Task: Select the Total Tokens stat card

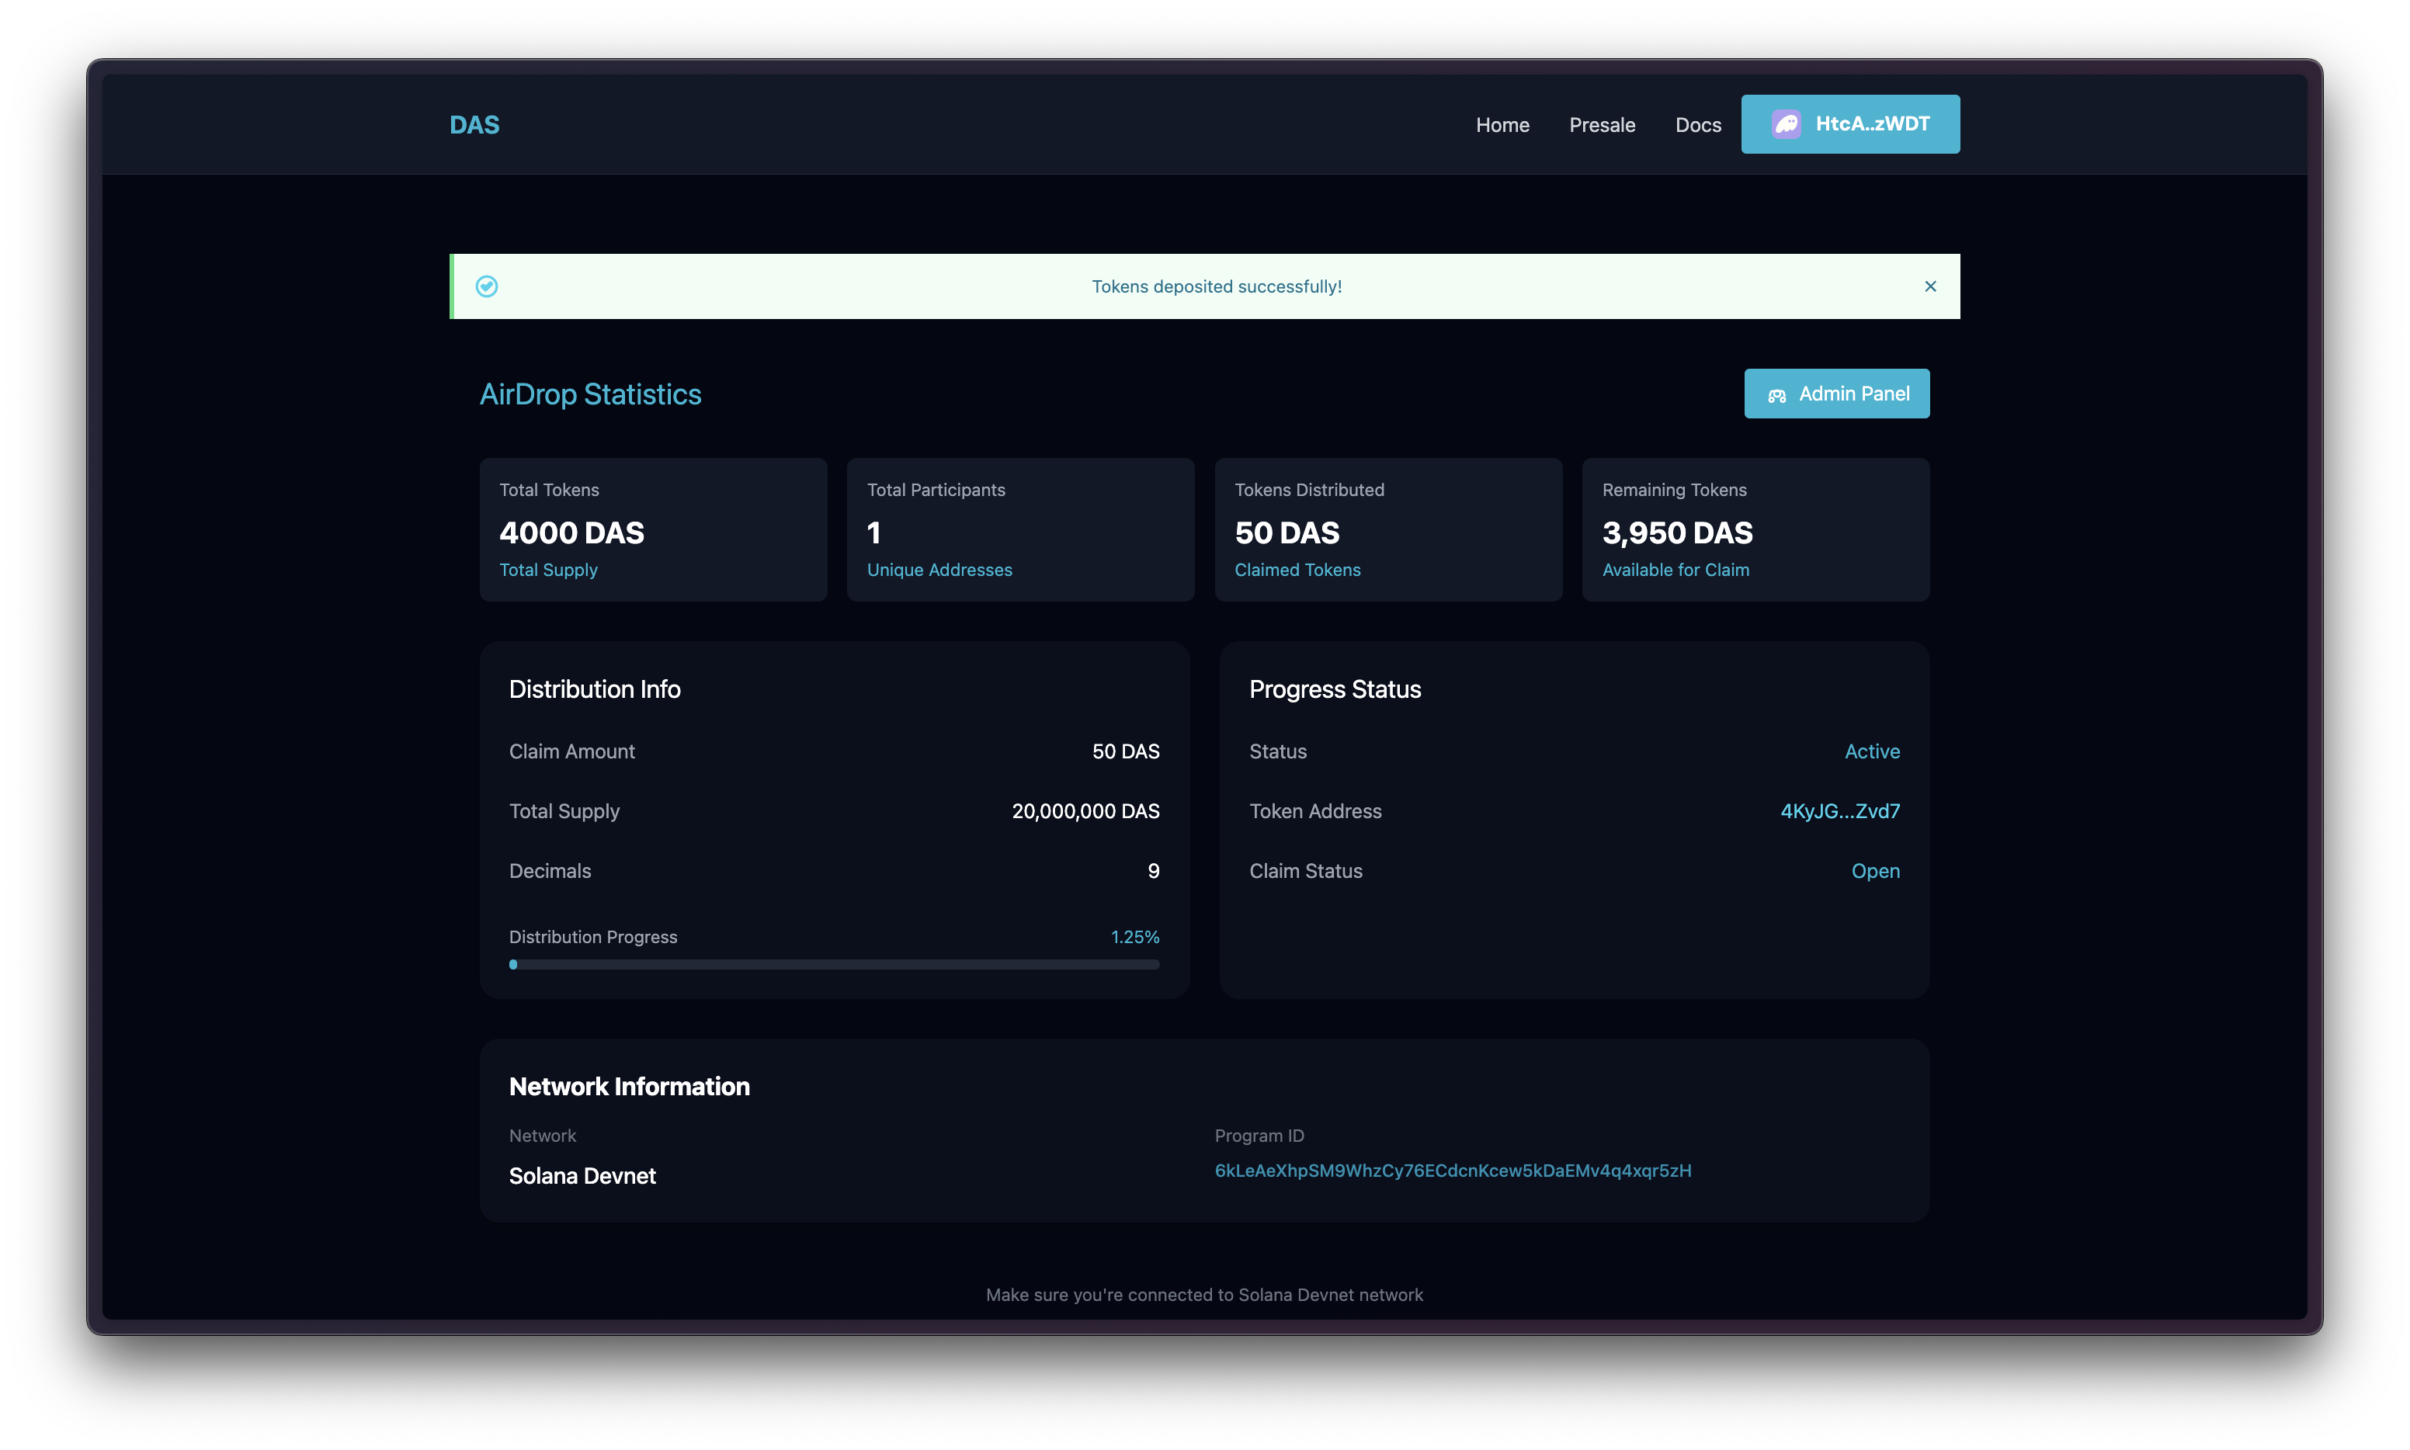Action: click(653, 529)
